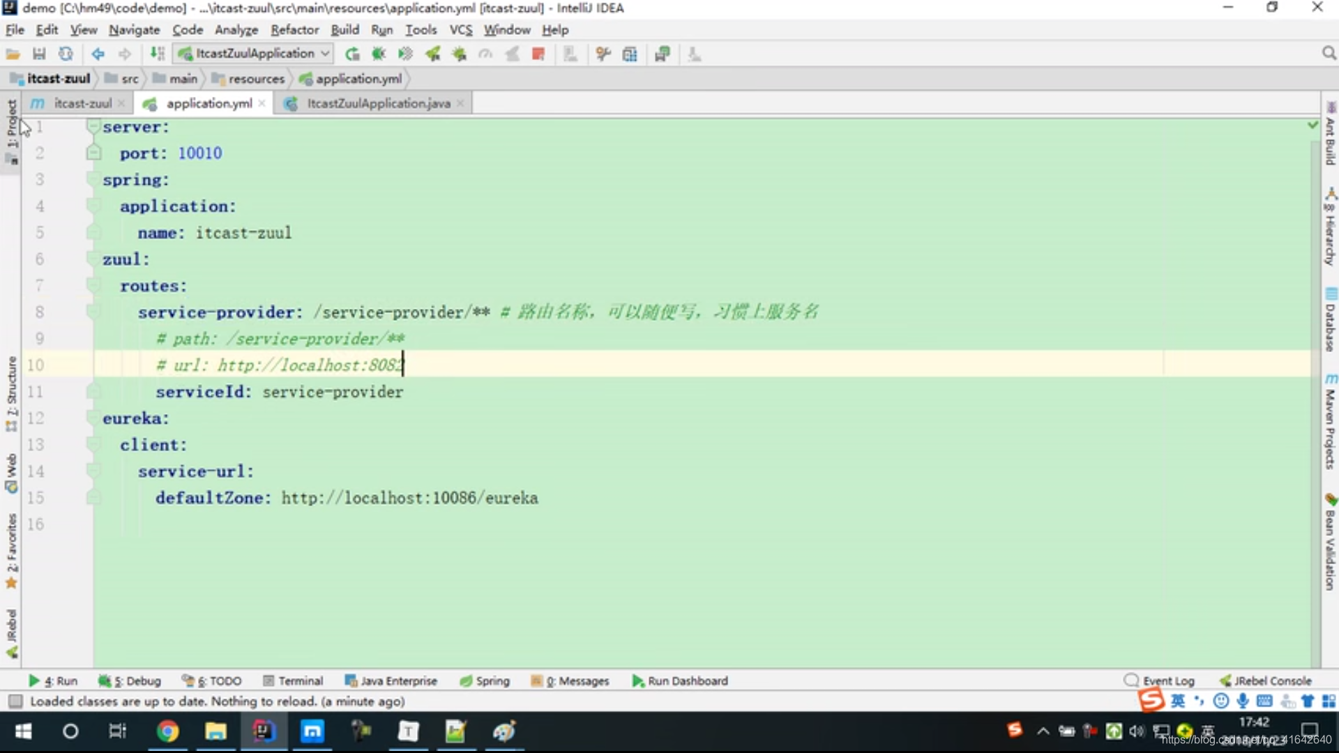Click the application.yml breadcrumb
This screenshot has width=1339, height=753.
pyautogui.click(x=351, y=79)
